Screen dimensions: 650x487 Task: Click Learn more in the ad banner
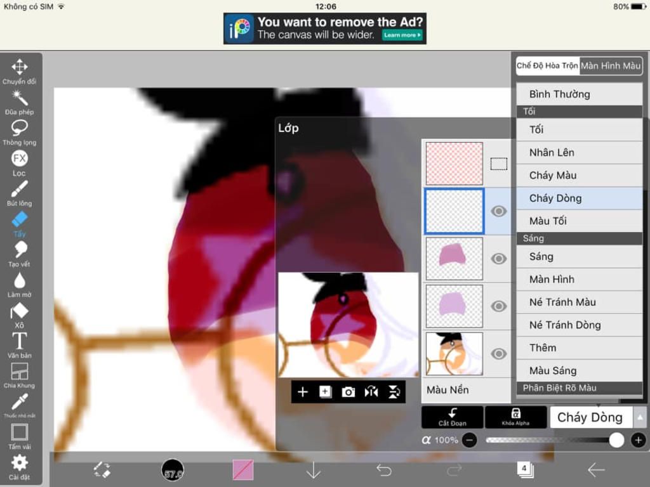pyautogui.click(x=402, y=36)
